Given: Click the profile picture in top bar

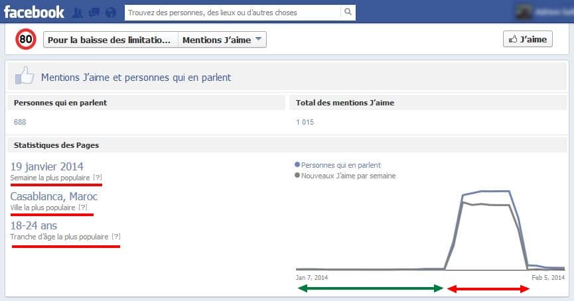Looking at the screenshot, I should click(x=524, y=12).
